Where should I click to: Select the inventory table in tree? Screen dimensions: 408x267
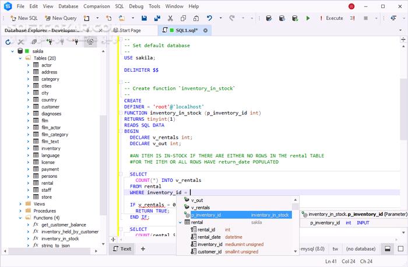51,148
